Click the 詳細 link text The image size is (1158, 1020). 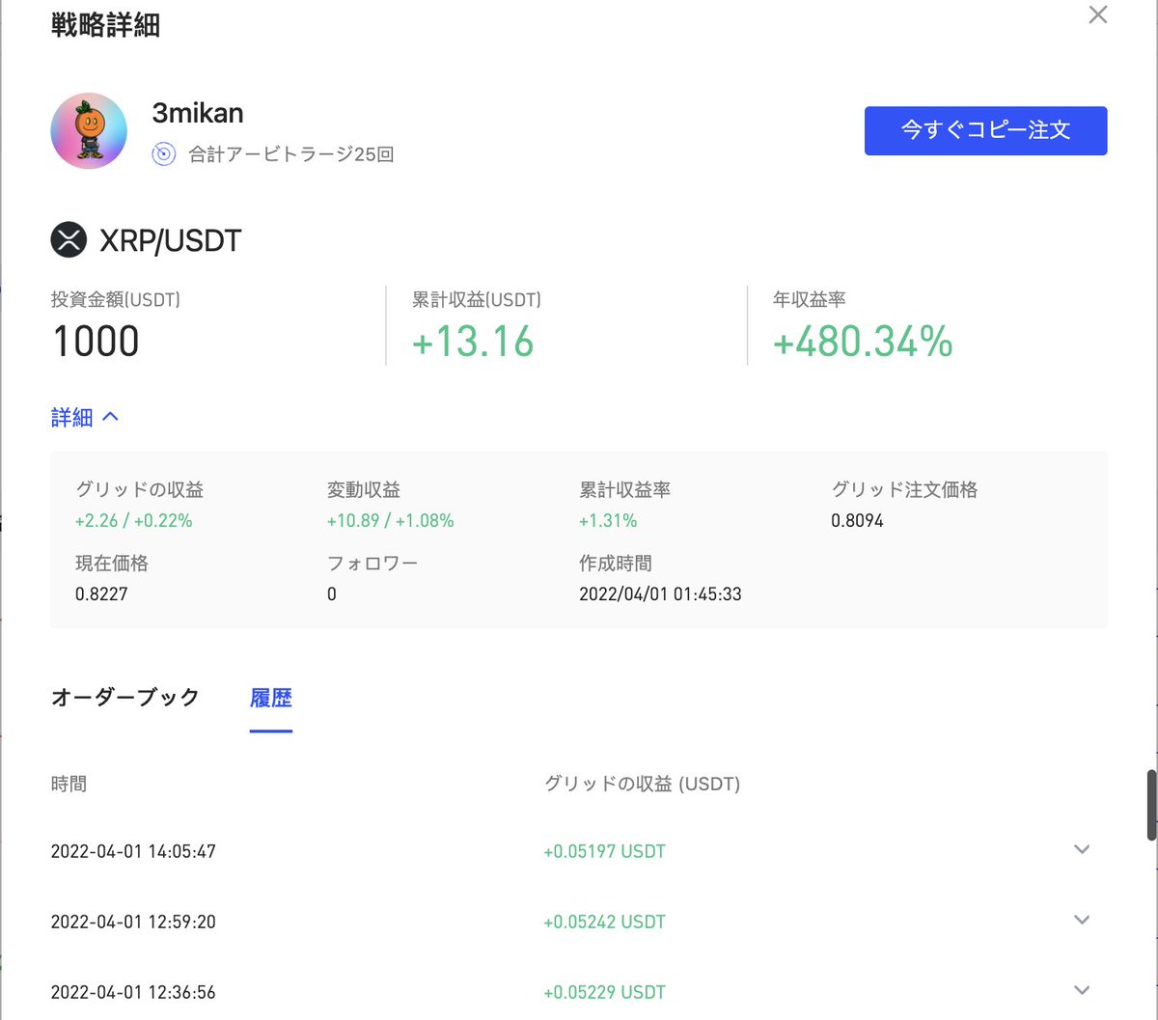click(70, 417)
